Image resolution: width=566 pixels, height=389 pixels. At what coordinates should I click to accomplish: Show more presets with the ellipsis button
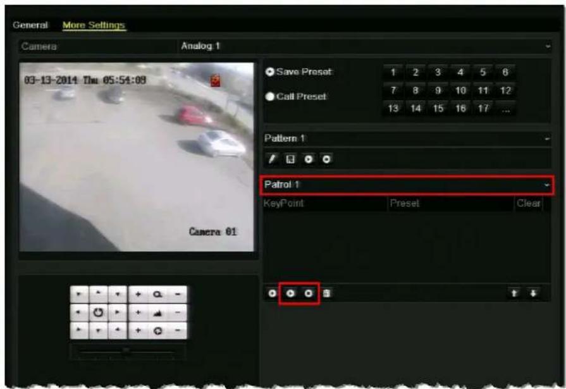click(505, 108)
